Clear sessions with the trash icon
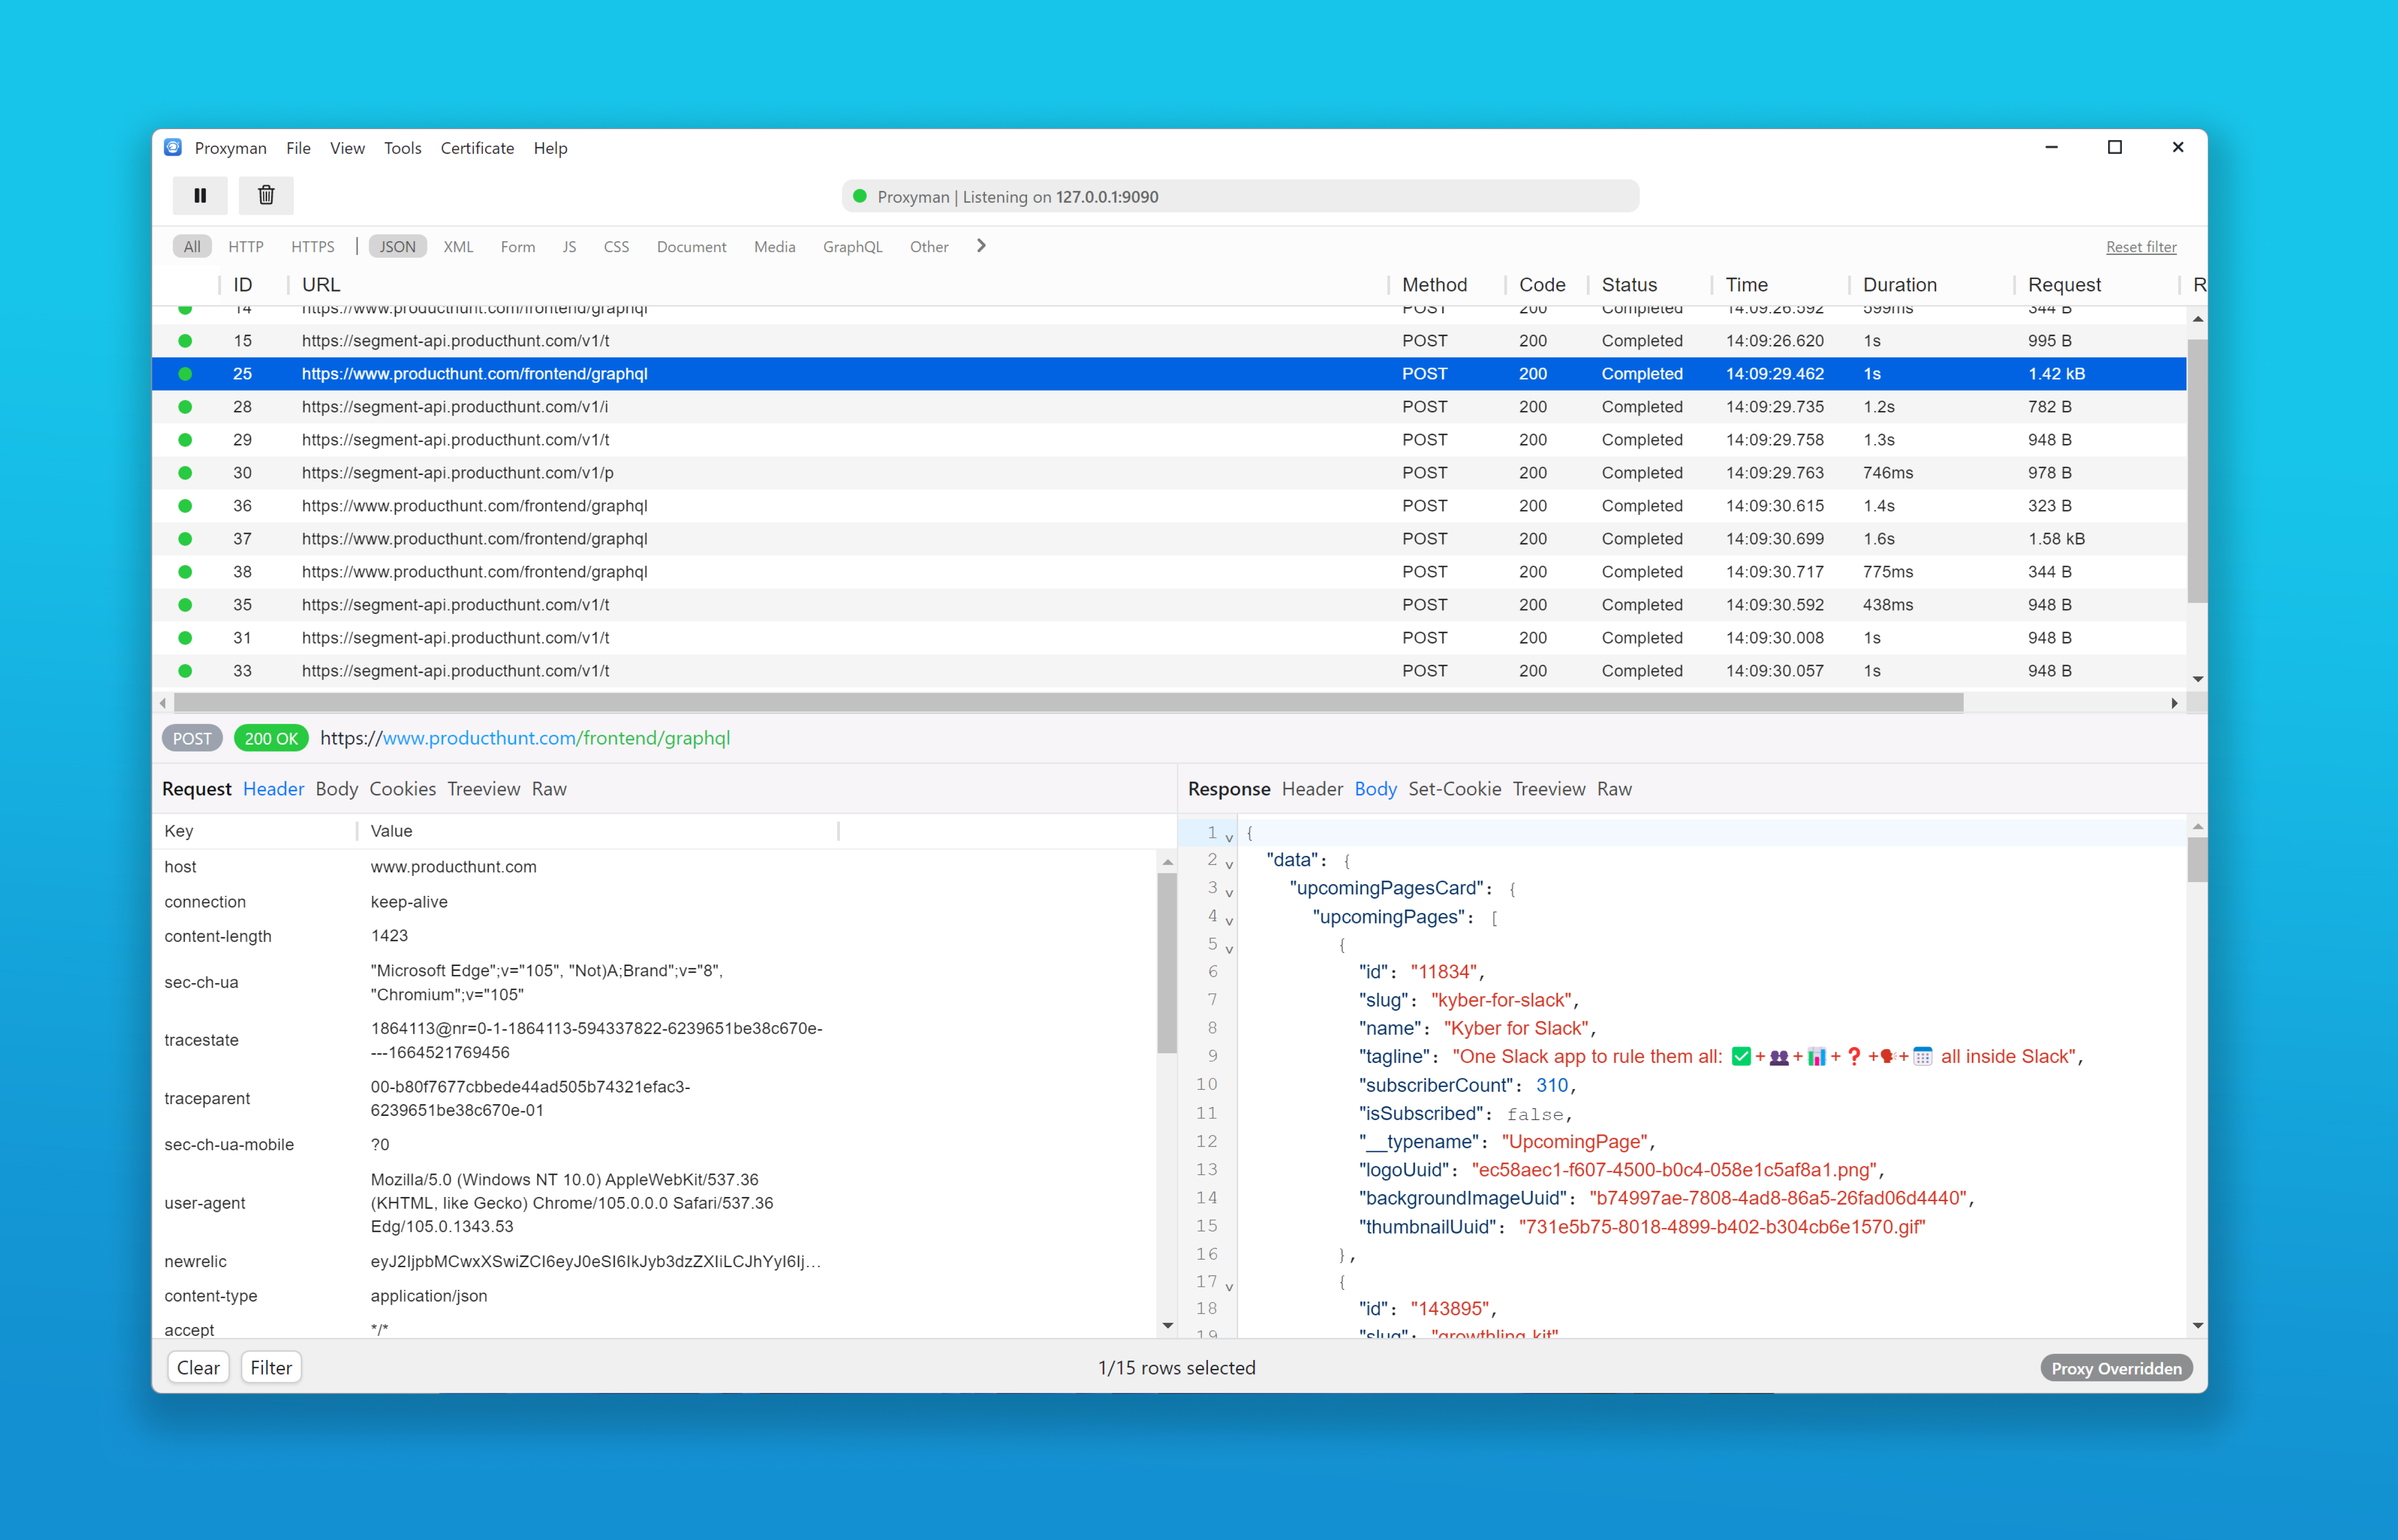Viewport: 2398px width, 1540px height. (x=266, y=195)
